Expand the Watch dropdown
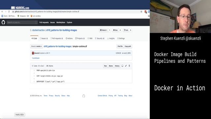Screen dimensions: 211x119 [x=104, y=30]
